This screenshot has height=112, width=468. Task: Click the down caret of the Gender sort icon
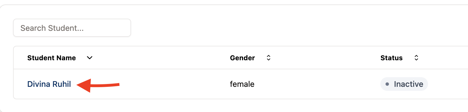(269, 59)
